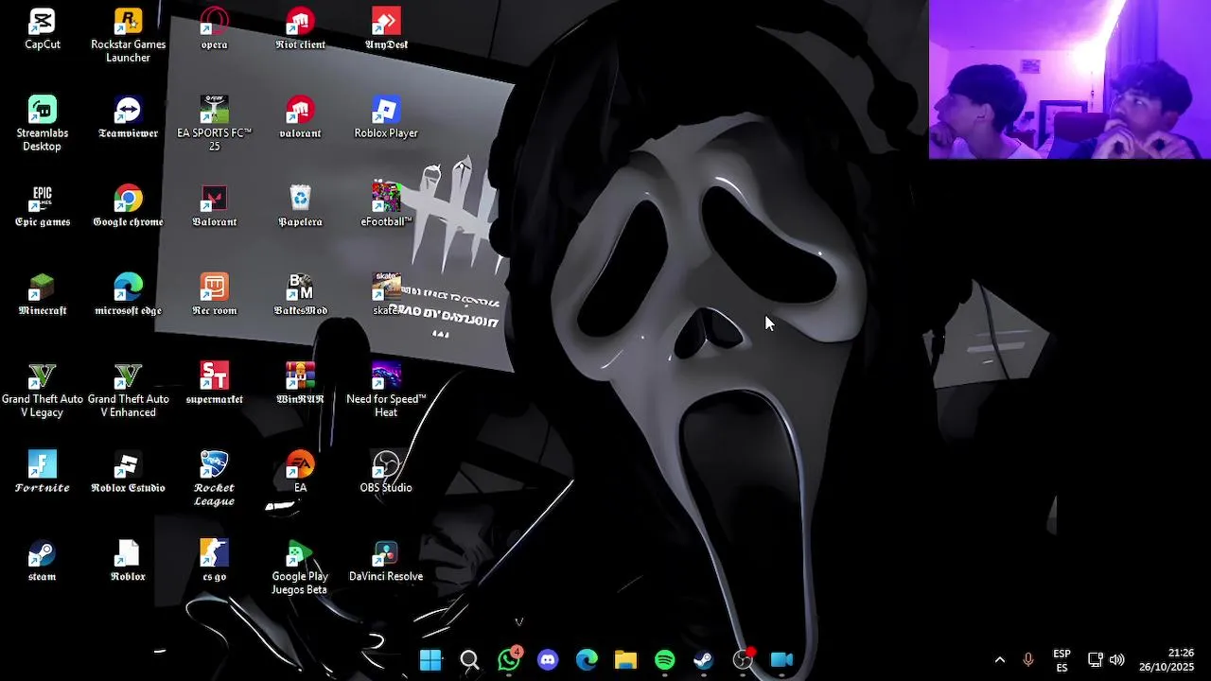Select the Rocket League icon

(214, 480)
